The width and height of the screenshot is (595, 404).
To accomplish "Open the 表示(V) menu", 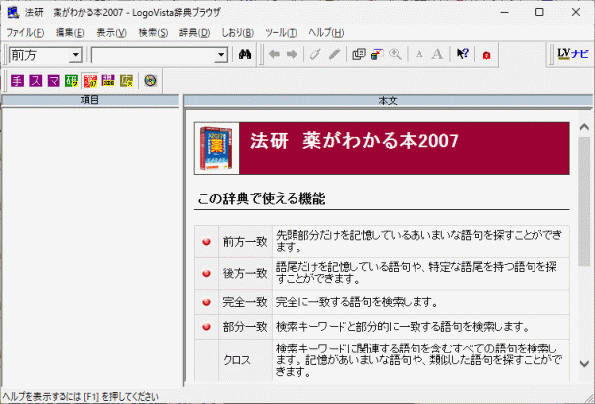I will (111, 33).
